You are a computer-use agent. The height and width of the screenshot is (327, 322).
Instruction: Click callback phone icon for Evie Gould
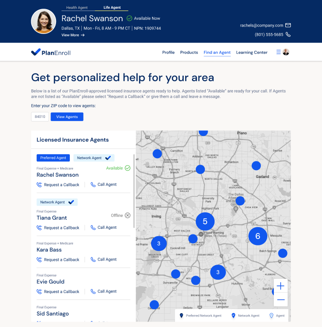point(39,292)
